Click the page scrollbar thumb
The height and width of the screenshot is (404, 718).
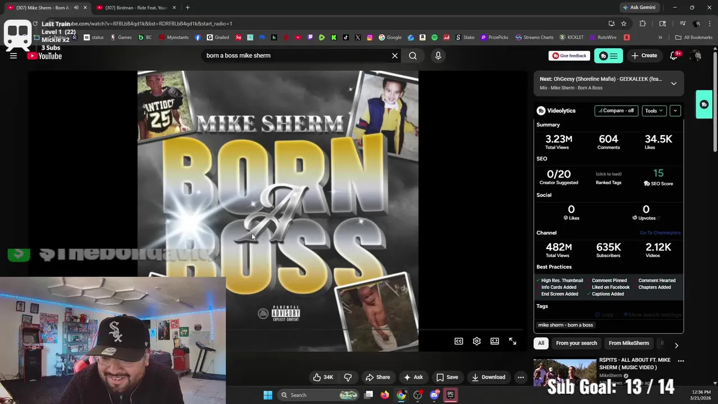pyautogui.click(x=715, y=101)
